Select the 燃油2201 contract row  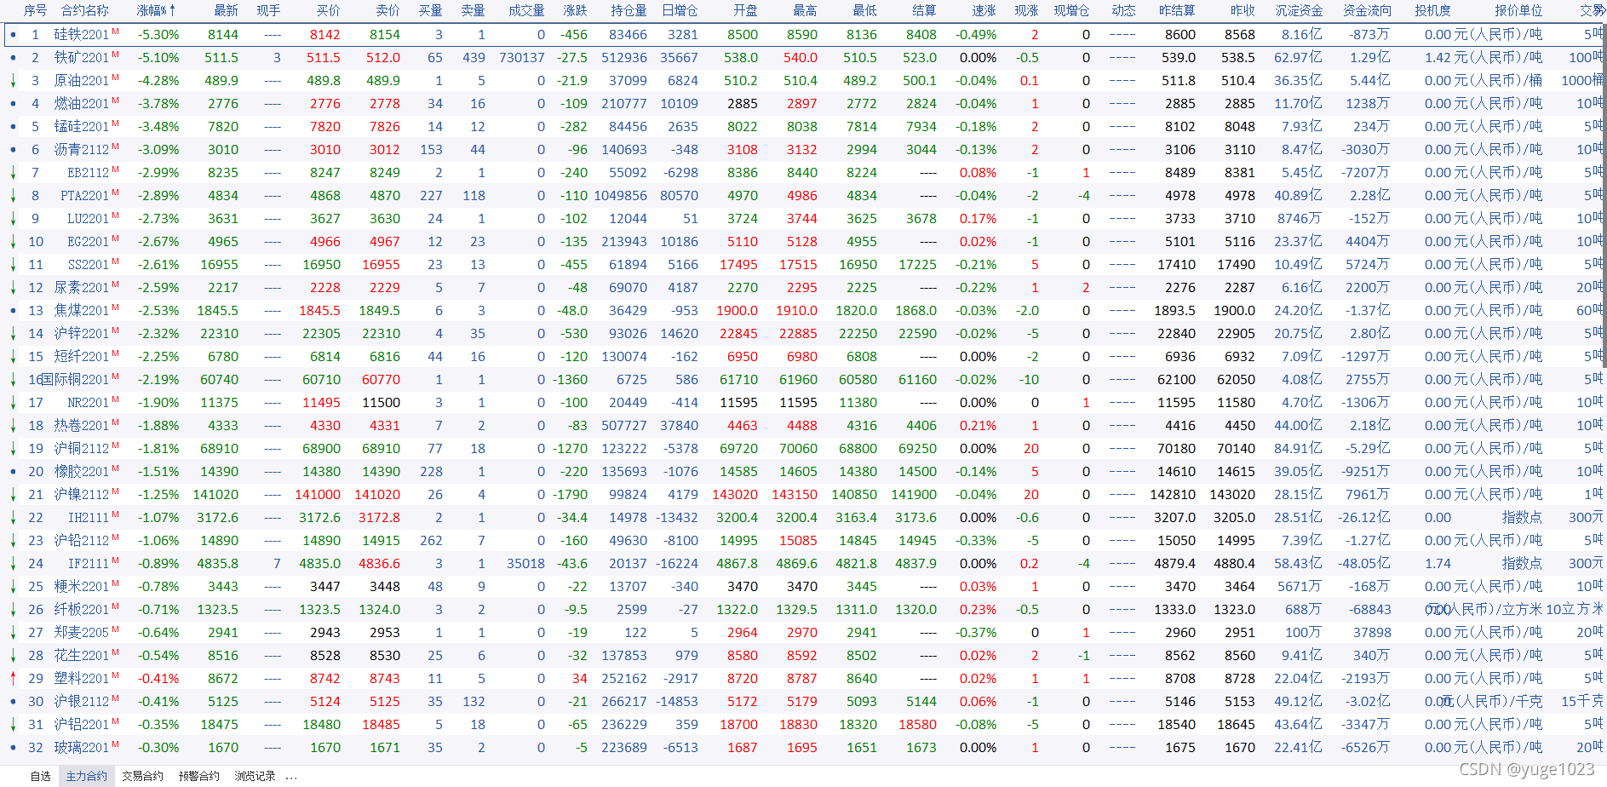(x=803, y=104)
